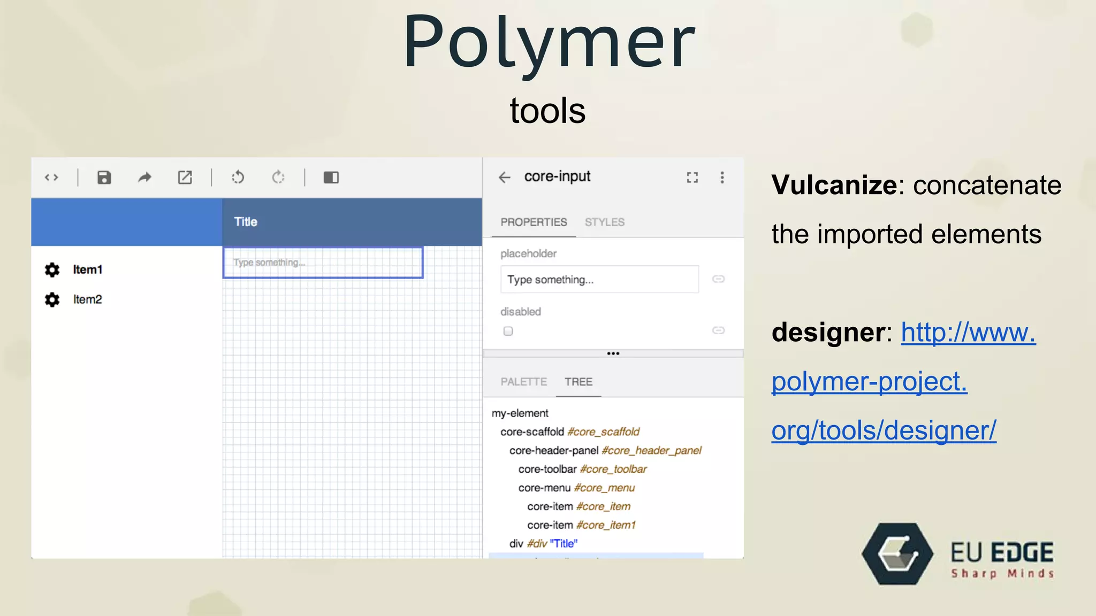Switch to the TREE tab
This screenshot has height=616, width=1096.
tap(579, 382)
